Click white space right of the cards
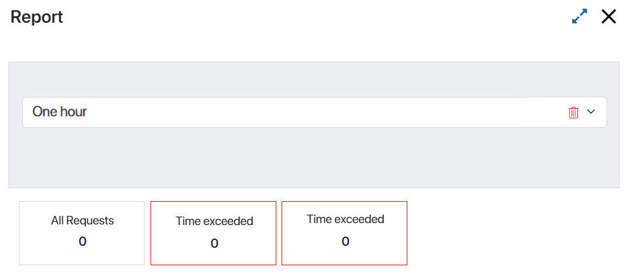This screenshot has width=626, height=275. tap(515, 233)
